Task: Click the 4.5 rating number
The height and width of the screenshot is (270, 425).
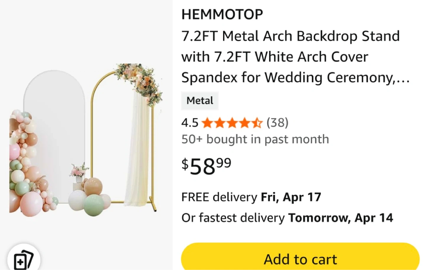Action: click(x=190, y=123)
